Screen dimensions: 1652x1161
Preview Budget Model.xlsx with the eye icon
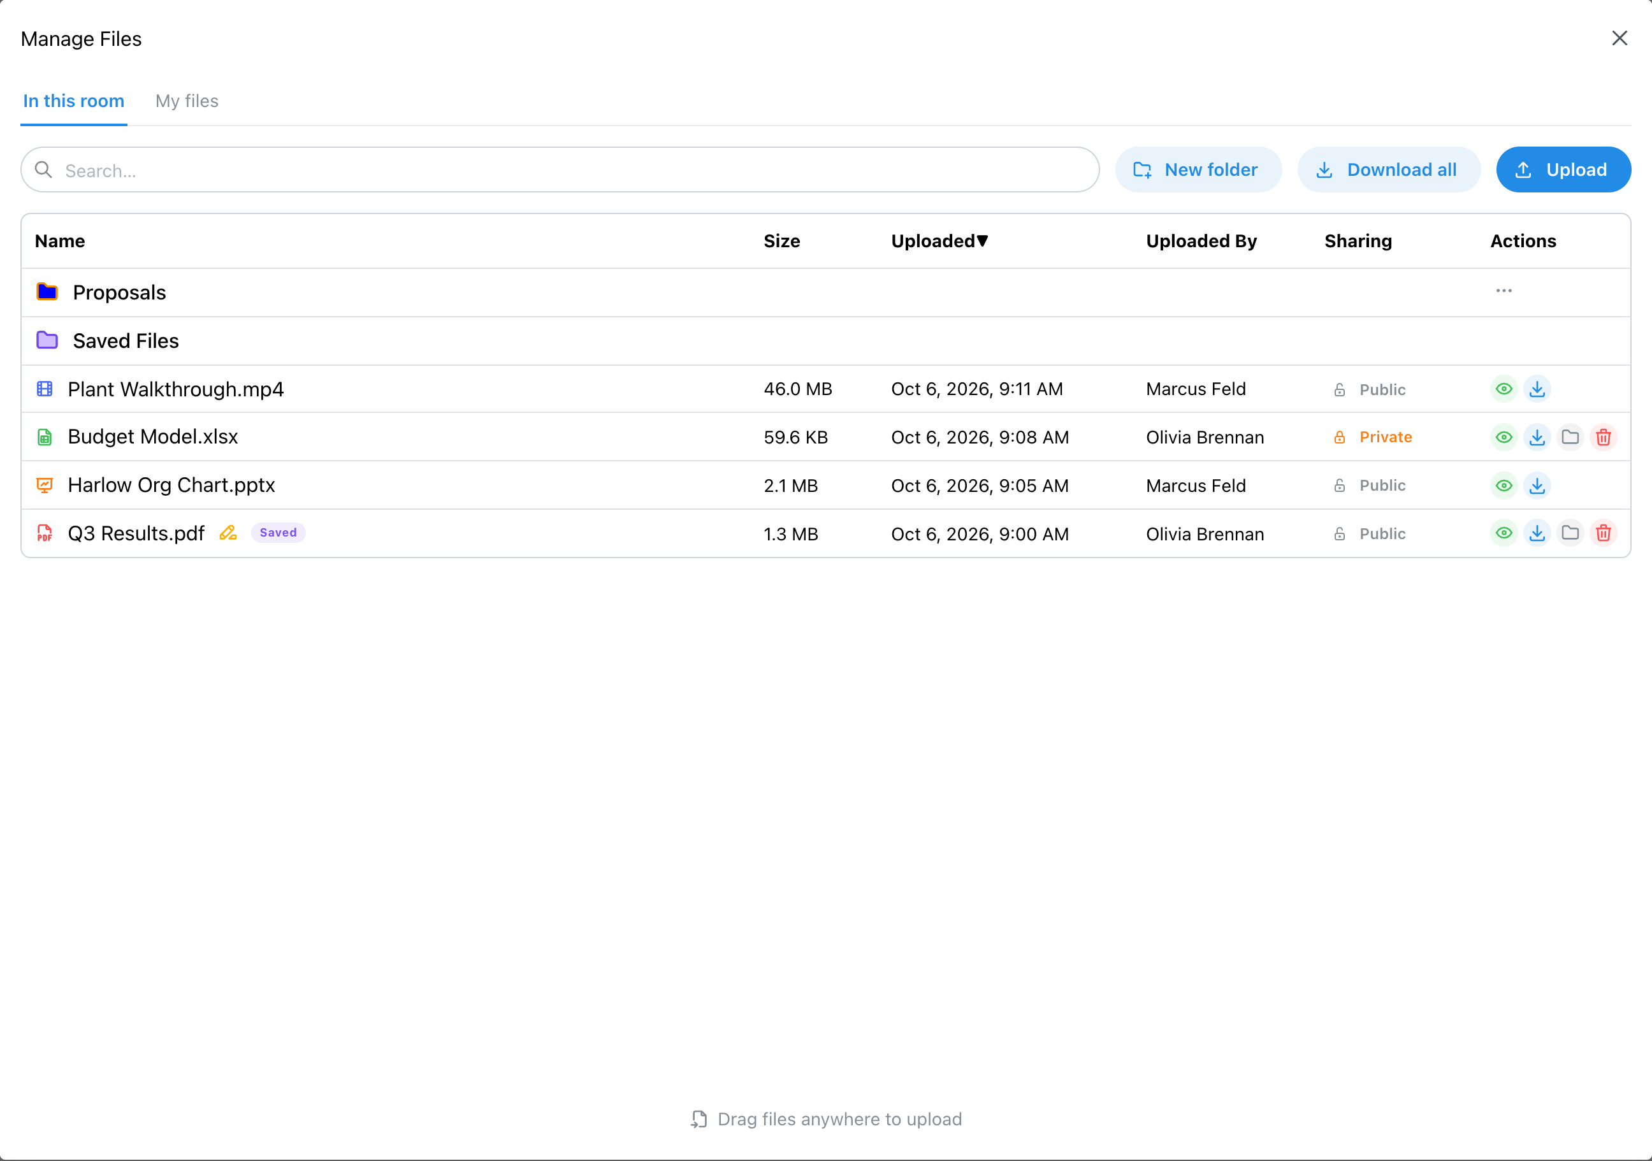(x=1503, y=437)
